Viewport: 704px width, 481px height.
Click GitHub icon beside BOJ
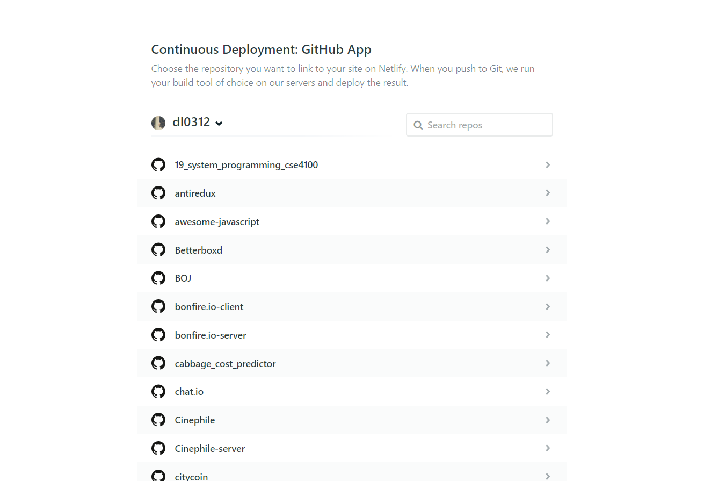158,278
